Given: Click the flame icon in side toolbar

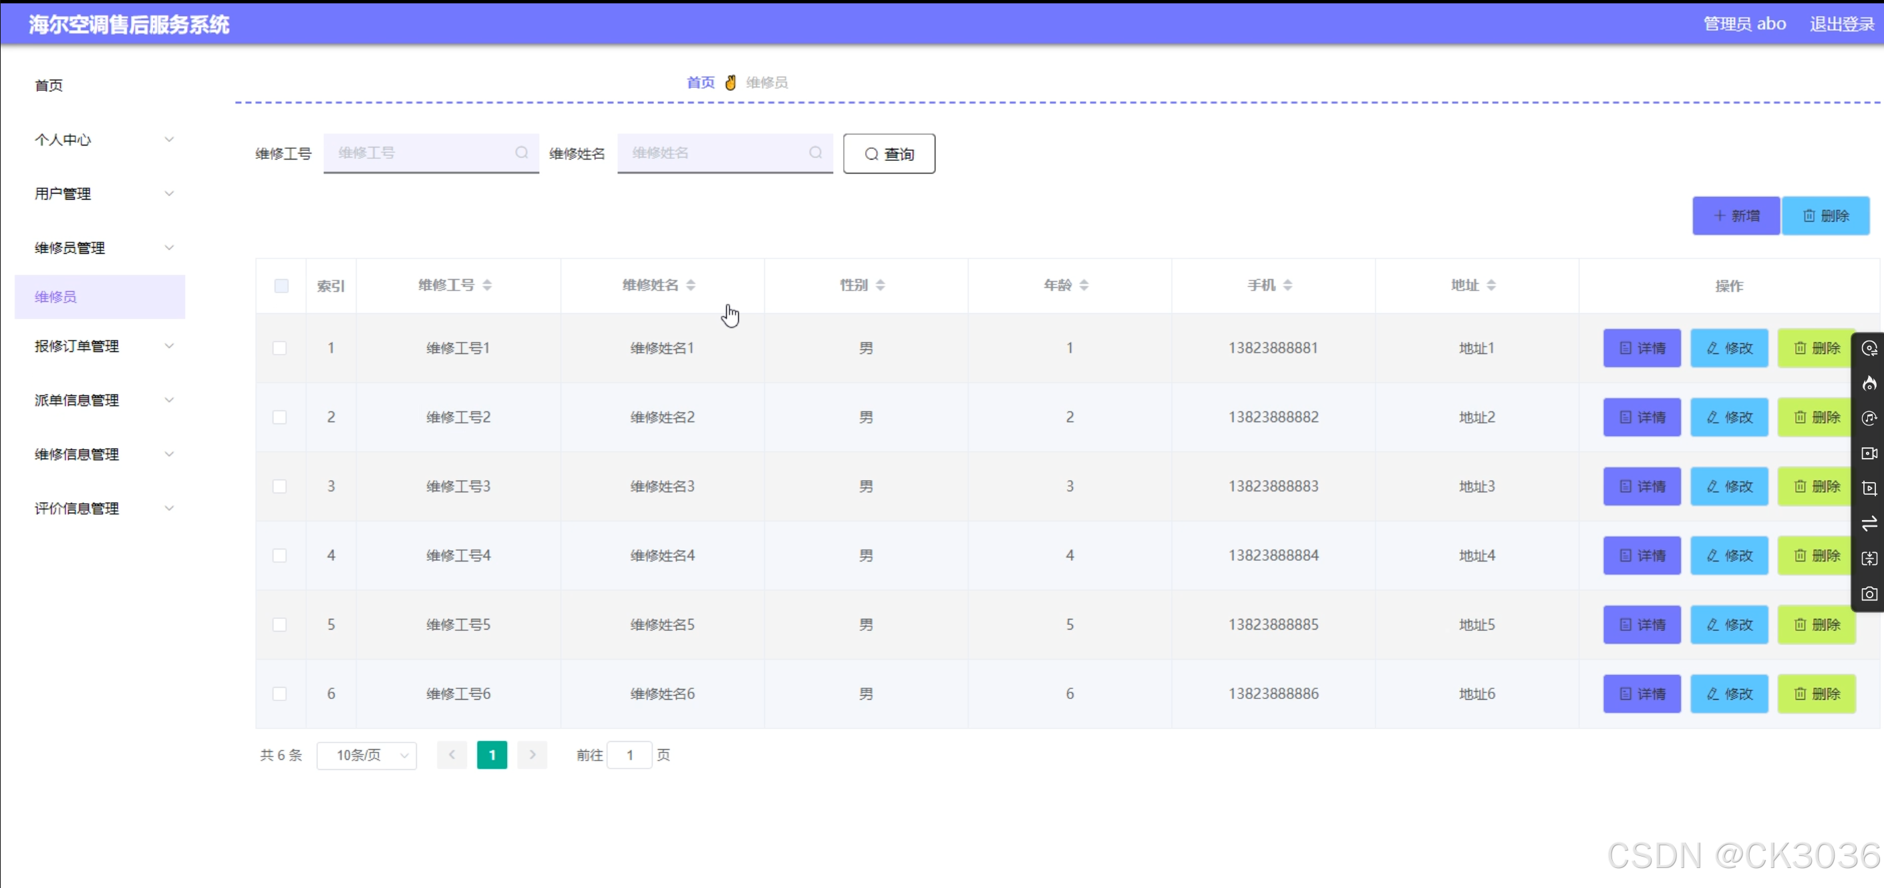Looking at the screenshot, I should (x=1869, y=383).
